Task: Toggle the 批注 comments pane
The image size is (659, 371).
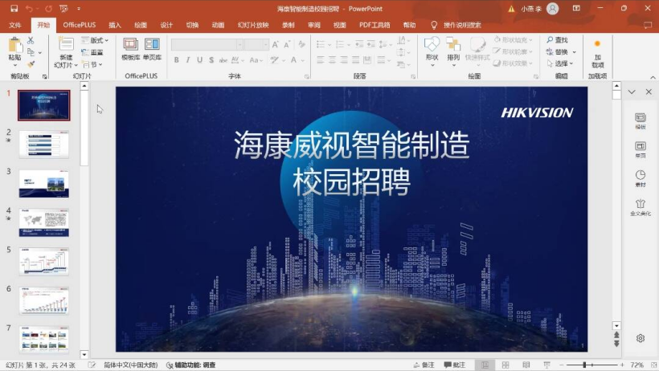Action: pos(454,365)
